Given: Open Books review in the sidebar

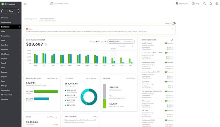Looking at the screenshot, I should [6, 22].
